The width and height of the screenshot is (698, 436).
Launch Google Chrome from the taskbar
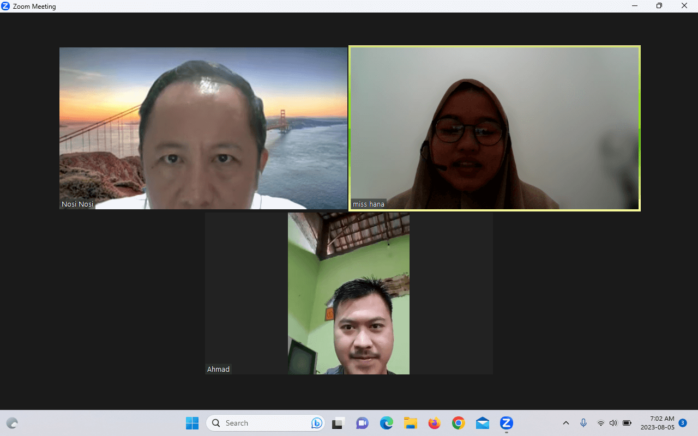pos(459,423)
